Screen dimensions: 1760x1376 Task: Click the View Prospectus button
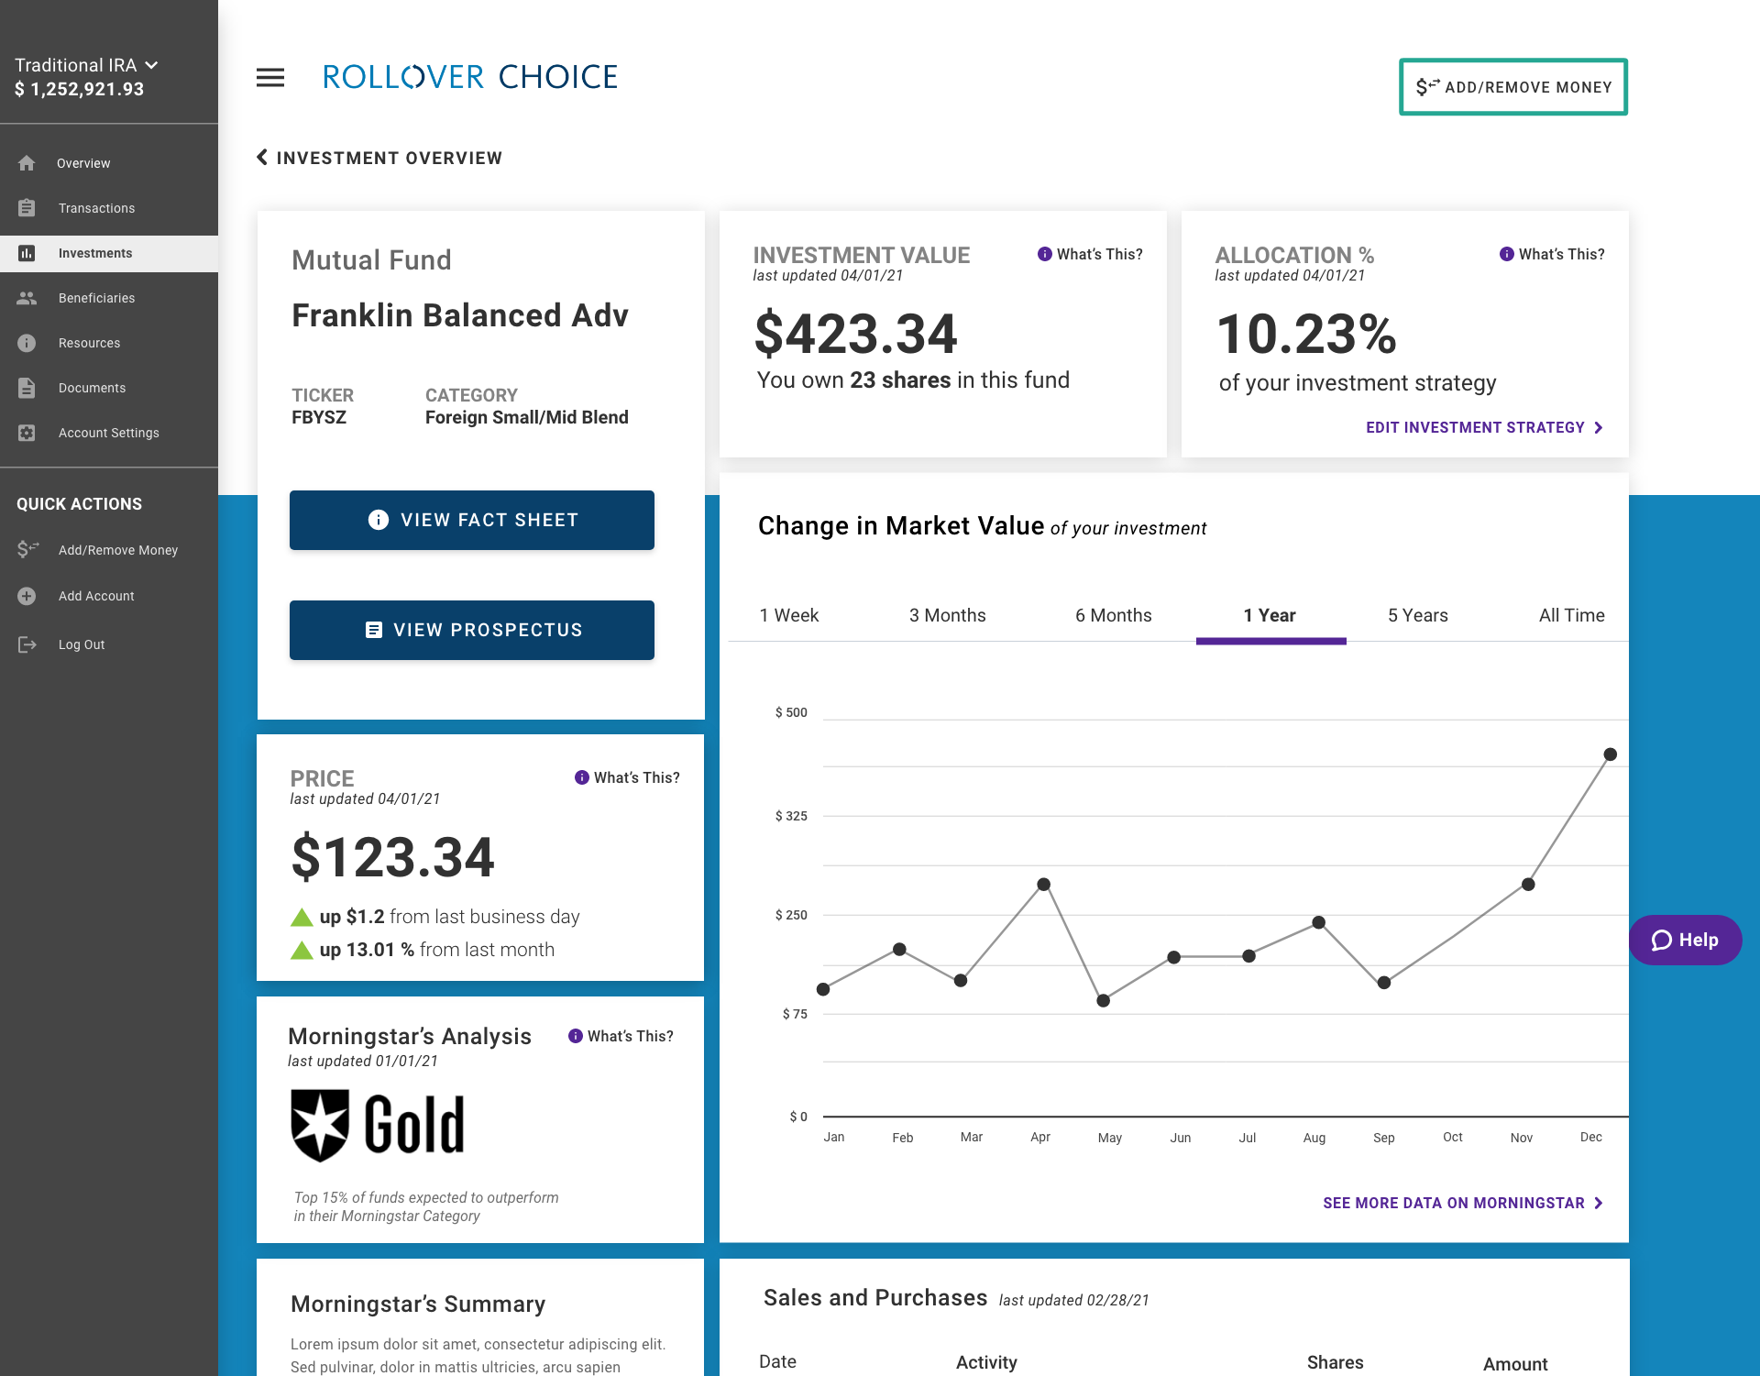[472, 630]
